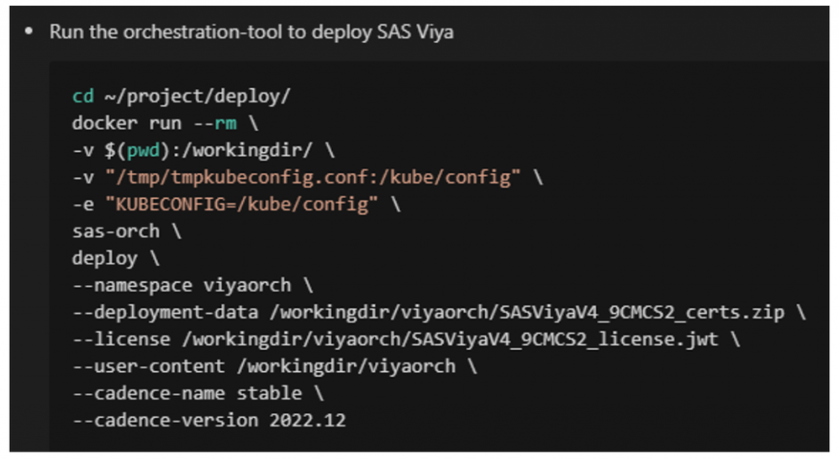Click the 'cd' command keyword
The image size is (839, 460).
(83, 96)
